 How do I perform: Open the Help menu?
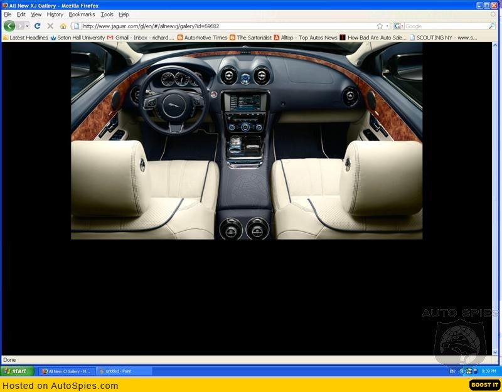[x=124, y=14]
